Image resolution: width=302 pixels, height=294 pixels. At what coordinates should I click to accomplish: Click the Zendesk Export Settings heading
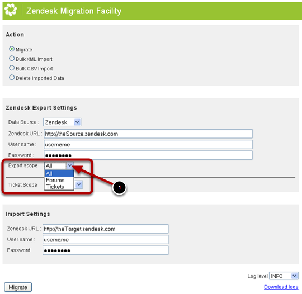point(41,108)
